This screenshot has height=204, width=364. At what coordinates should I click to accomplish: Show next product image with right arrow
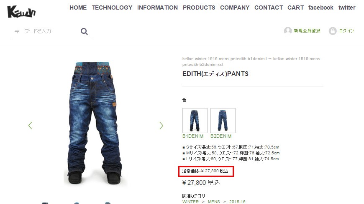click(161, 126)
